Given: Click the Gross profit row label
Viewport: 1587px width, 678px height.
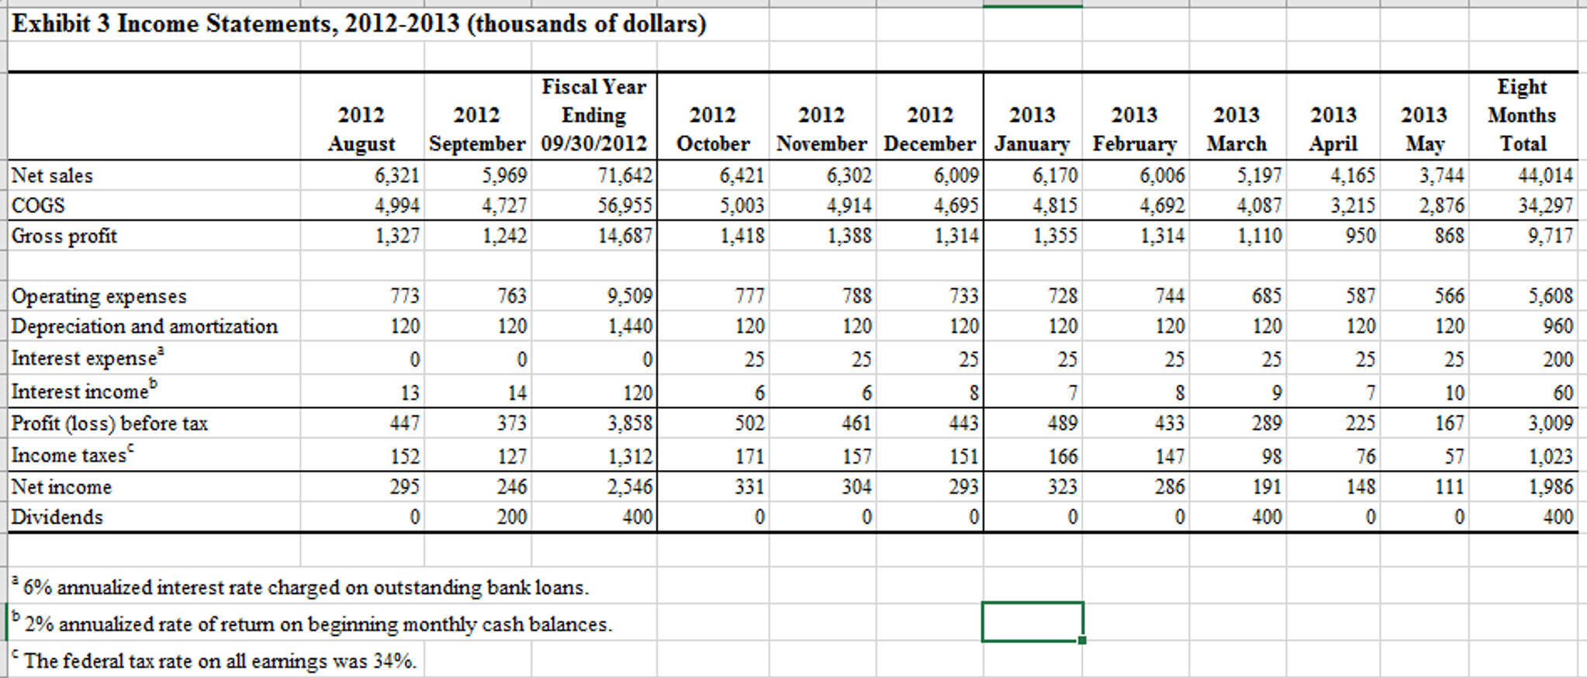Looking at the screenshot, I should [64, 236].
